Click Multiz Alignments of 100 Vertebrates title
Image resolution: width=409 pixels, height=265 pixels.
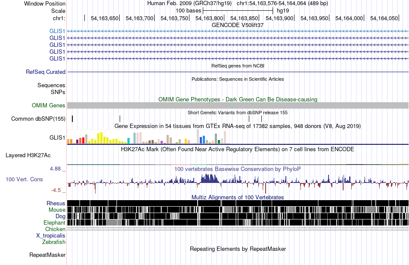pos(238,197)
